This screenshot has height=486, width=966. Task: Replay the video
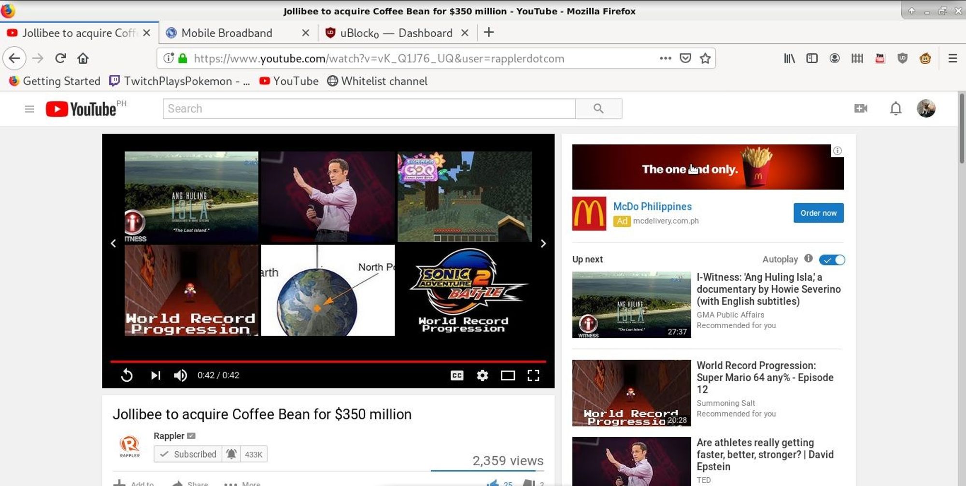click(x=127, y=375)
